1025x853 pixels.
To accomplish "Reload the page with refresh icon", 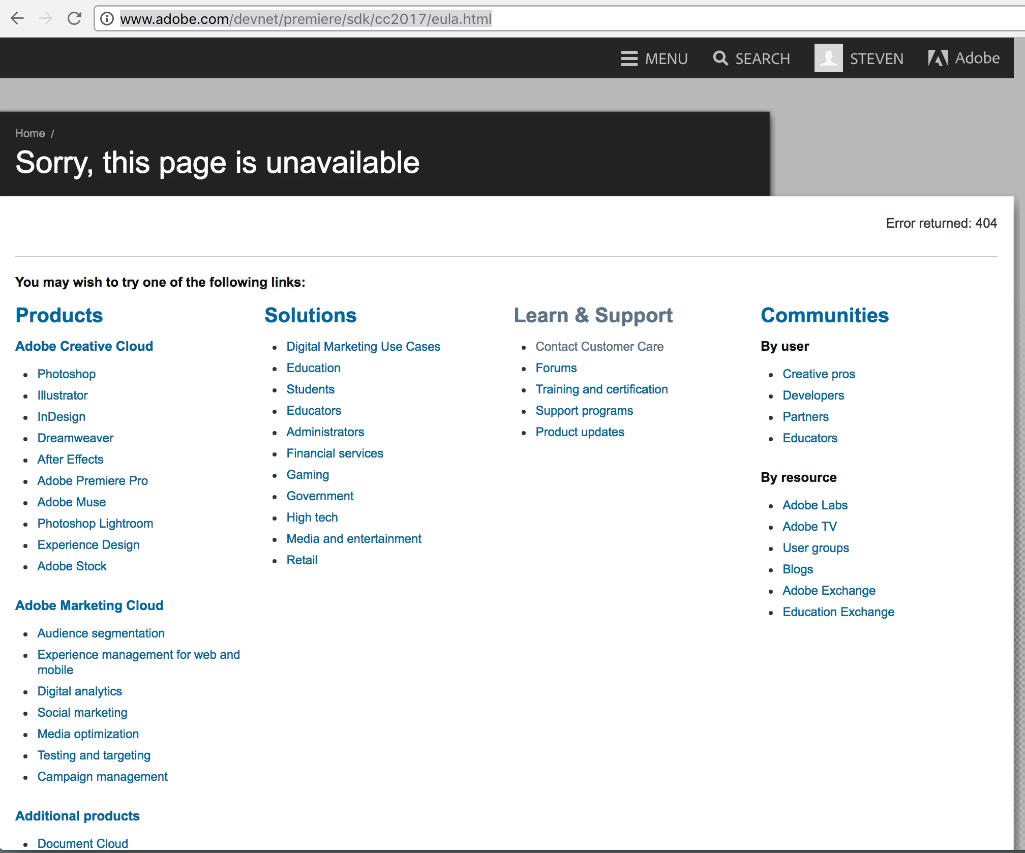I will pos(75,19).
